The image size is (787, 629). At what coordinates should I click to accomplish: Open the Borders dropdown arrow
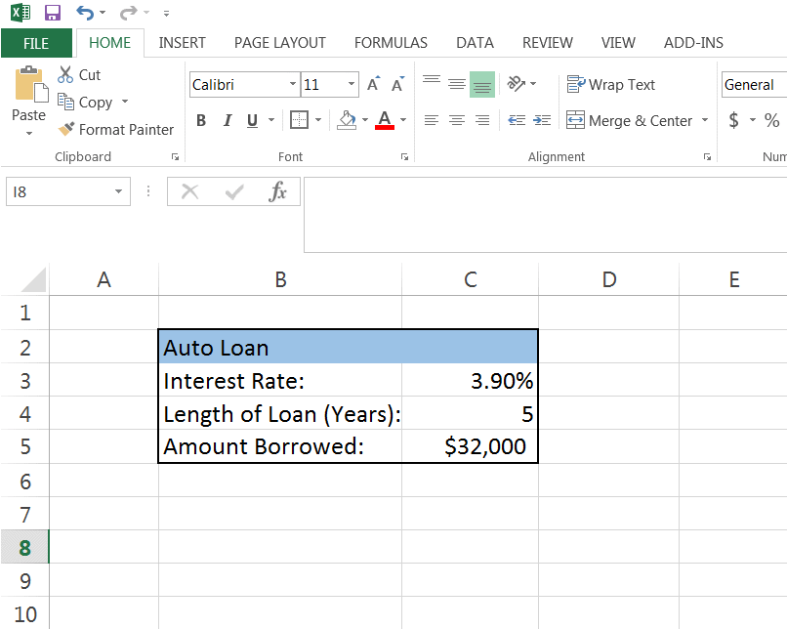click(x=318, y=120)
